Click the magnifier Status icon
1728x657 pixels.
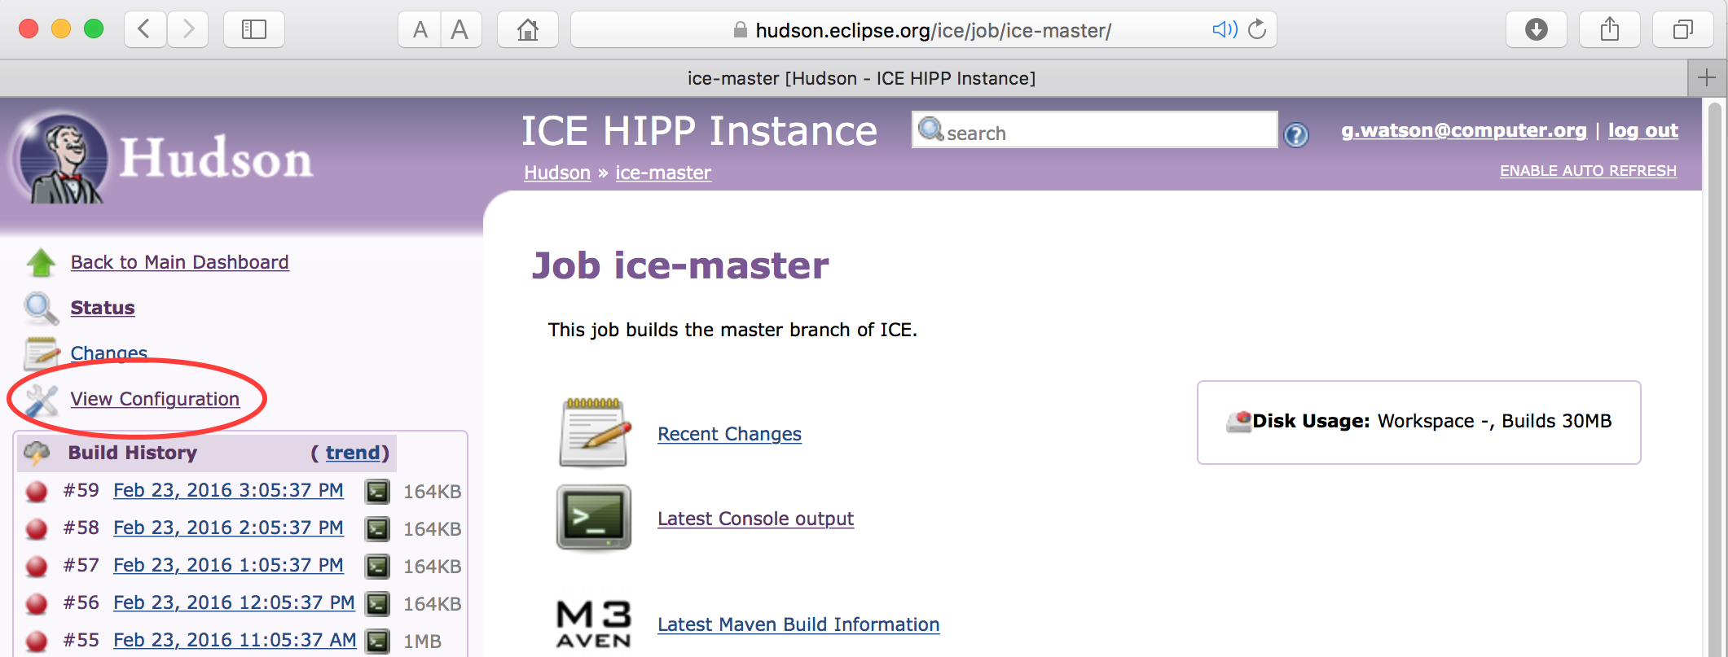[x=41, y=308]
